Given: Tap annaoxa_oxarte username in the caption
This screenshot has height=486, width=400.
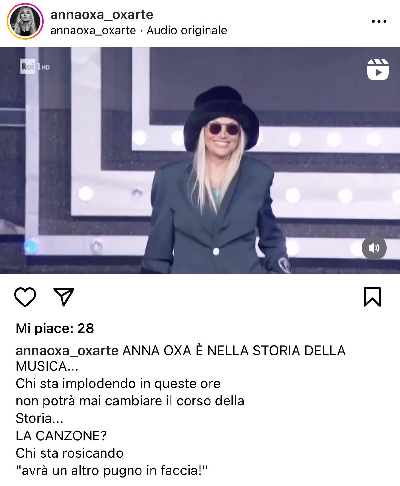Looking at the screenshot, I should tap(67, 351).
